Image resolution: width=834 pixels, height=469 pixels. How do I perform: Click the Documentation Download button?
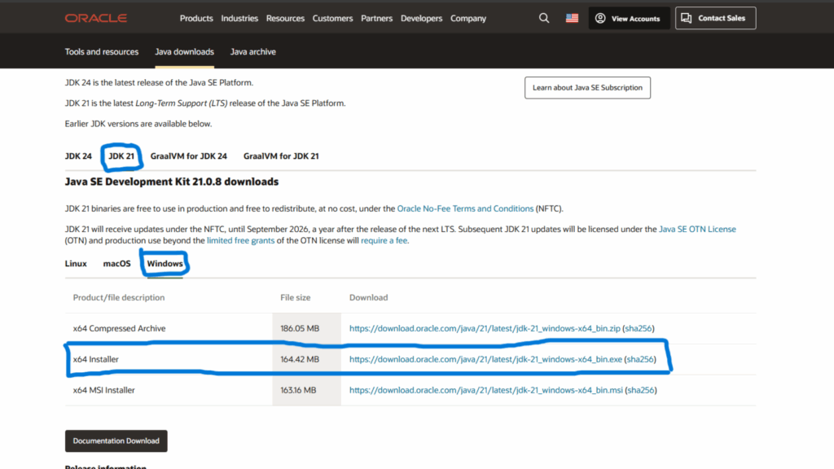tap(116, 441)
